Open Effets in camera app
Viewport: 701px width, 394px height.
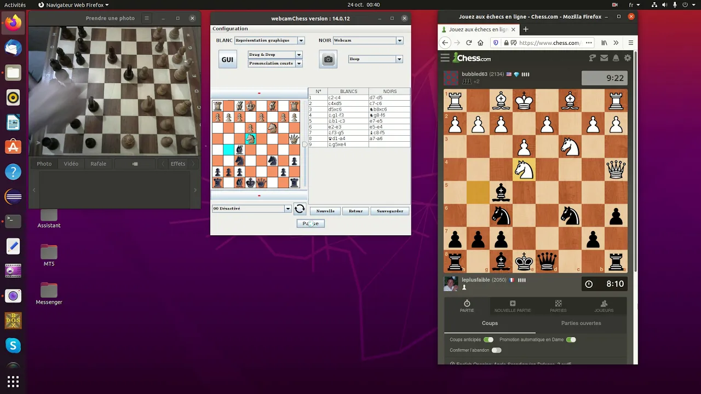pos(178,164)
